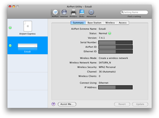
Task: Click the 'Airport Express' device label
Action: point(27,34)
